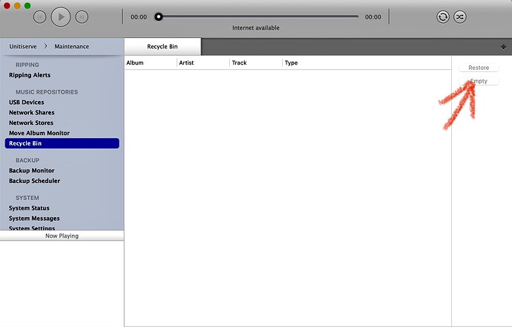The width and height of the screenshot is (512, 327).
Task: Expand the Now Playing panel bar
Action: [x=62, y=236]
